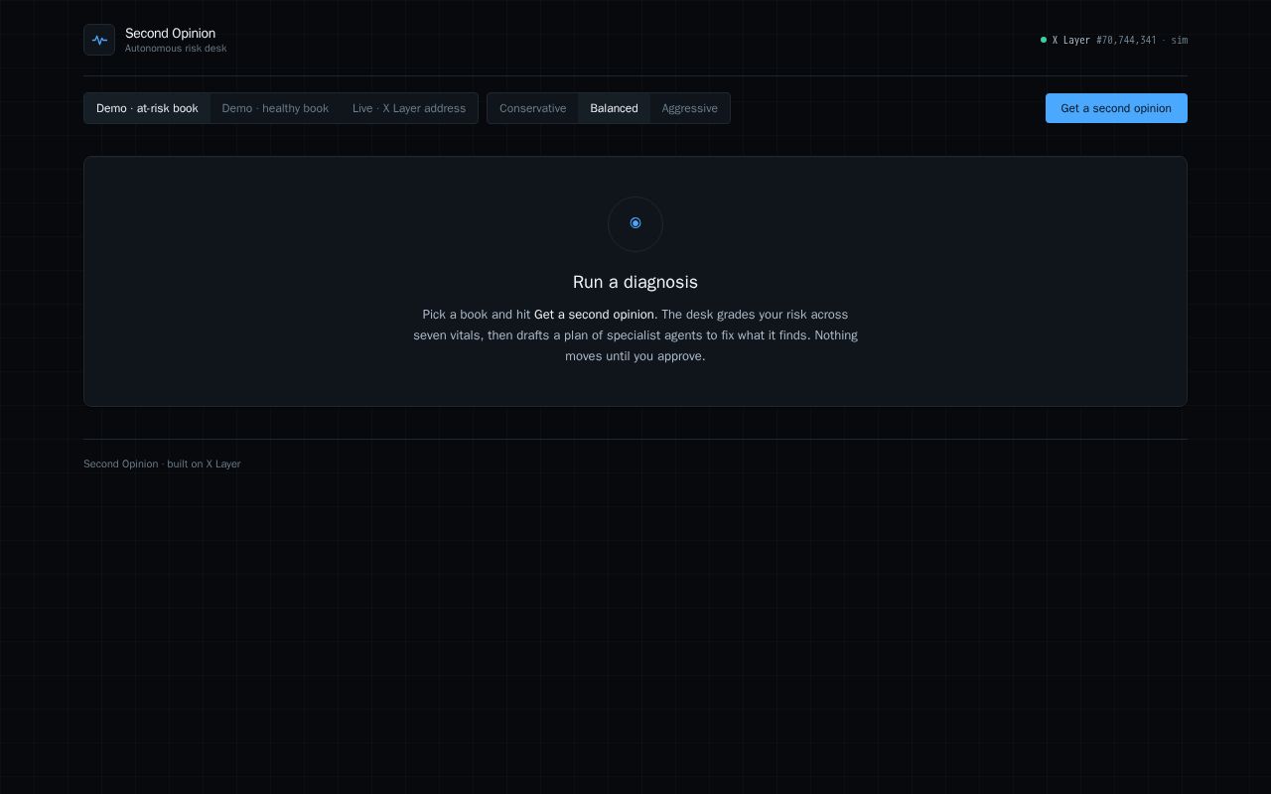1271x794 pixels.
Task: Click the Second Opinion app title
Action: click(x=170, y=33)
